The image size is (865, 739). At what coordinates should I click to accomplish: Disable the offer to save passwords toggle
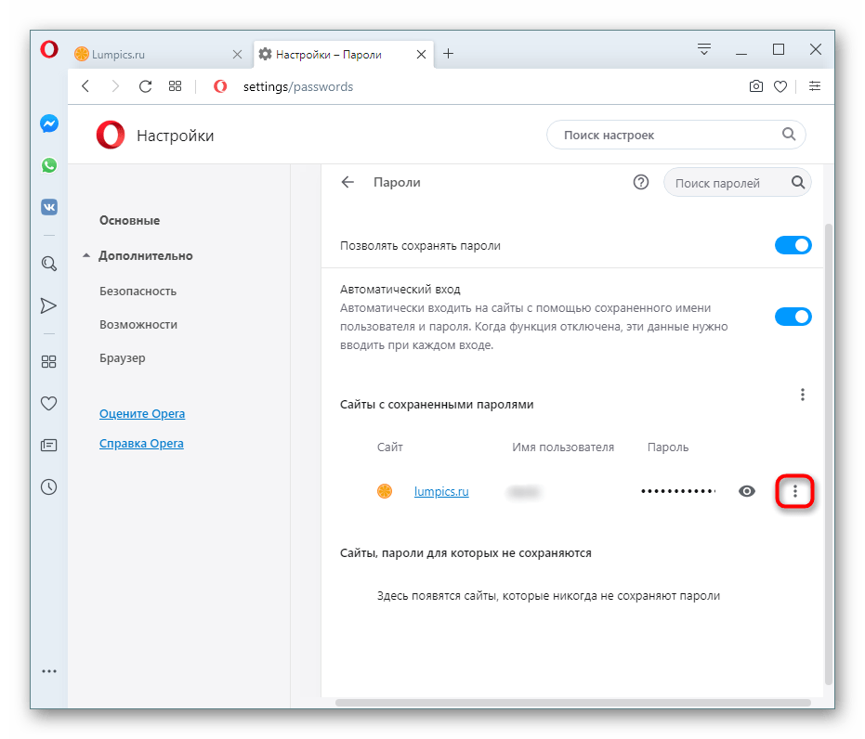[793, 245]
